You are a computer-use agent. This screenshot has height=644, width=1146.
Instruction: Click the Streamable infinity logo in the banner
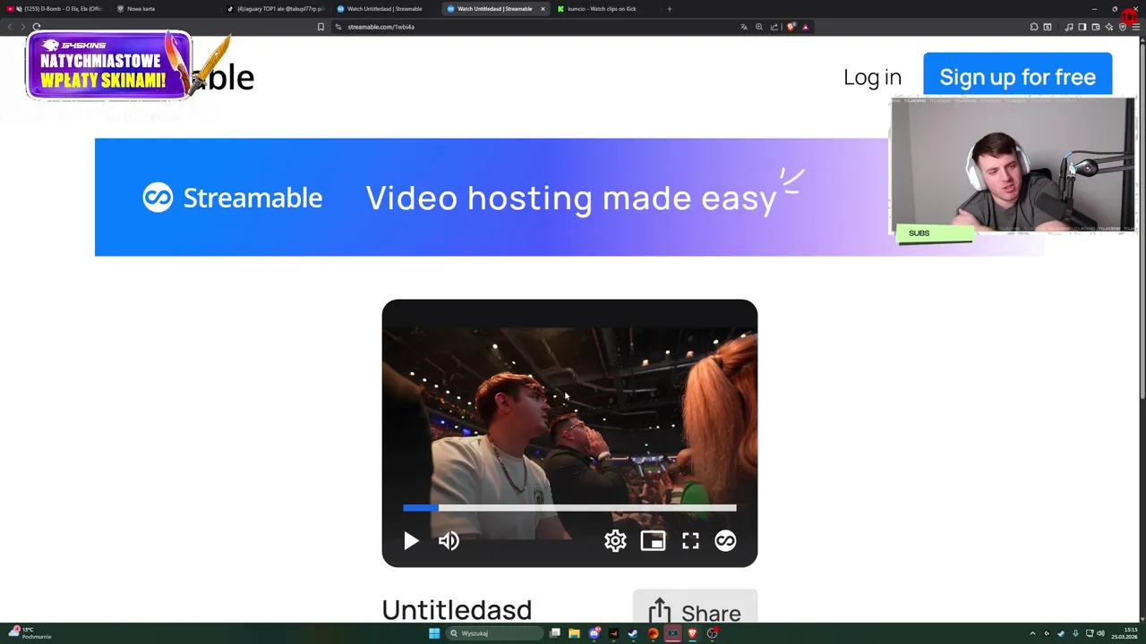158,198
